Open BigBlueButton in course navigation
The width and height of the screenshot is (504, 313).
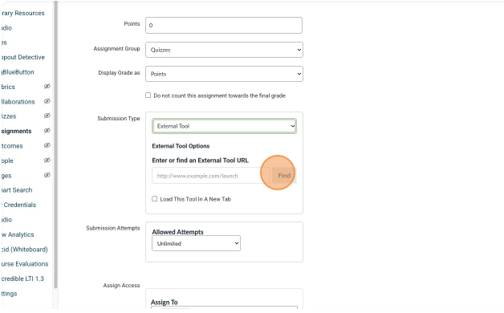[x=17, y=72]
